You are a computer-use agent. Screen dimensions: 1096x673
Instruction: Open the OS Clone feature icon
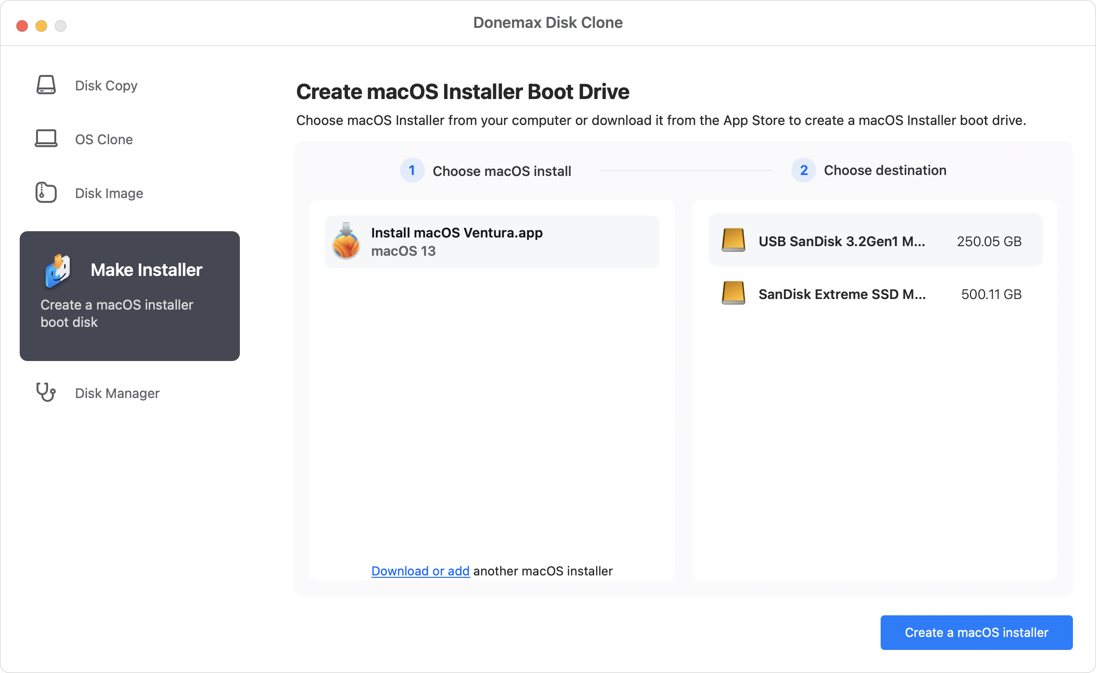(x=46, y=139)
